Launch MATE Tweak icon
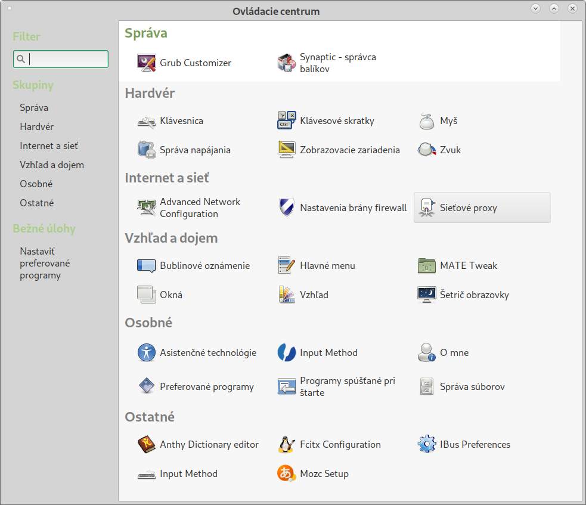 click(x=427, y=266)
